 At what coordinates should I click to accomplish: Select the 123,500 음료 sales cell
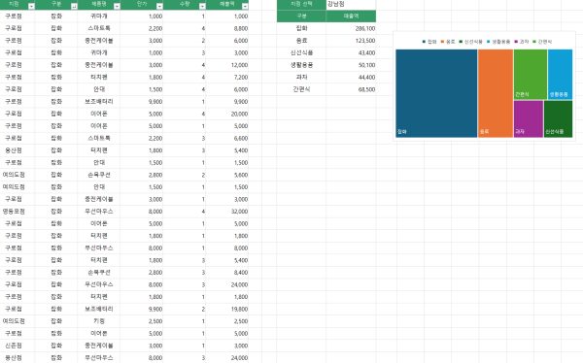351,41
